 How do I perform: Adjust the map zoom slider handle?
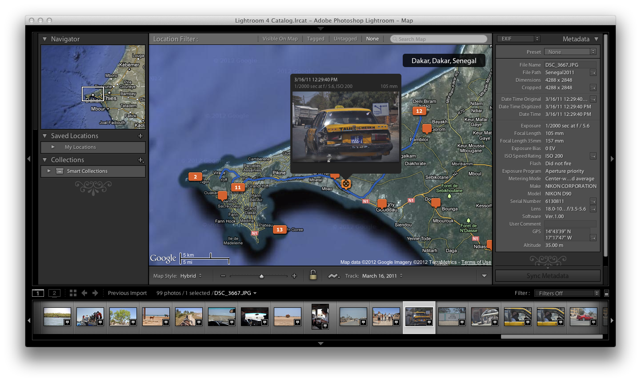[x=261, y=276]
